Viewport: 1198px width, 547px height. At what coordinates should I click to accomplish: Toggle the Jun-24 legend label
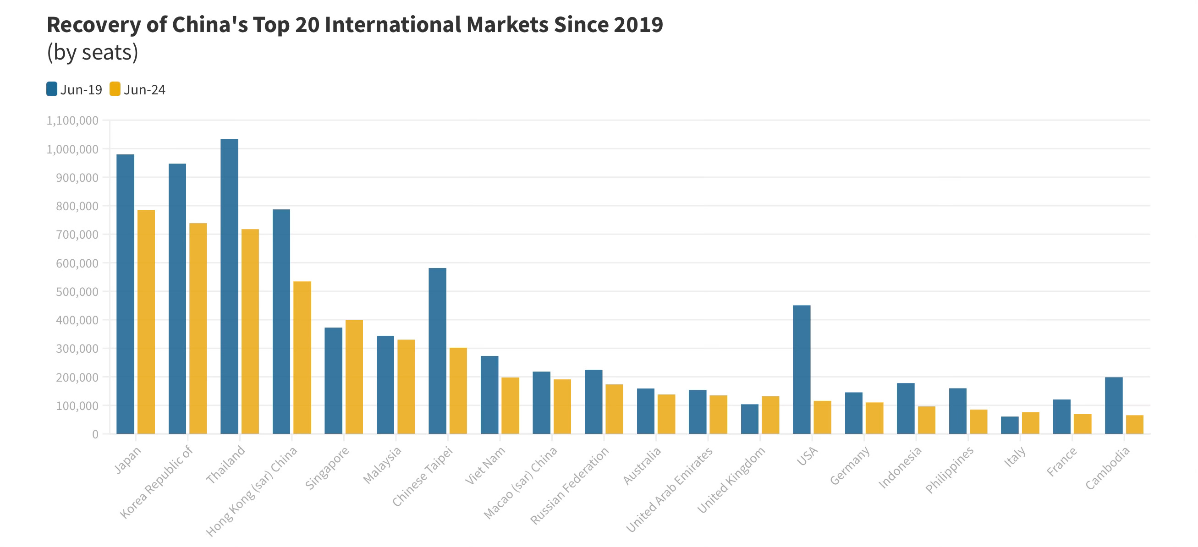pos(144,90)
